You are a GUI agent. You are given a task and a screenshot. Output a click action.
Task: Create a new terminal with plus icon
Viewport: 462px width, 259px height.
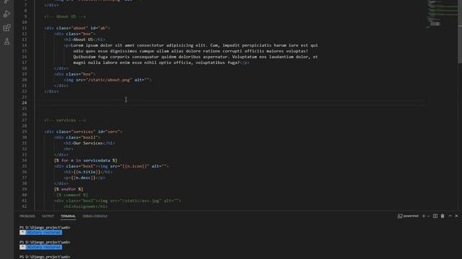coord(424,216)
